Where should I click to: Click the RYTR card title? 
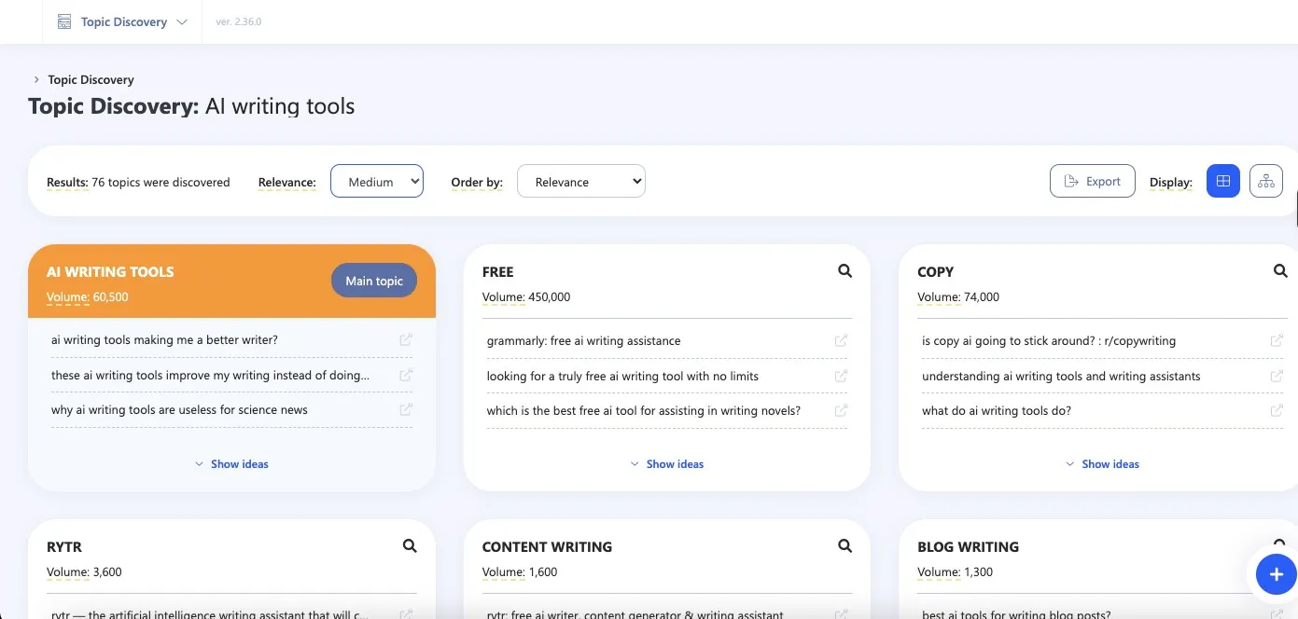click(x=64, y=547)
